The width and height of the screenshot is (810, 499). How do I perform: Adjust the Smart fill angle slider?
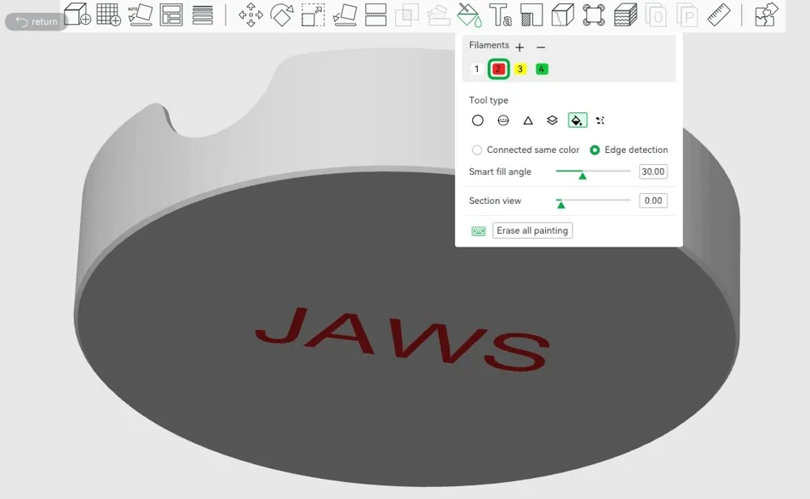pos(582,175)
